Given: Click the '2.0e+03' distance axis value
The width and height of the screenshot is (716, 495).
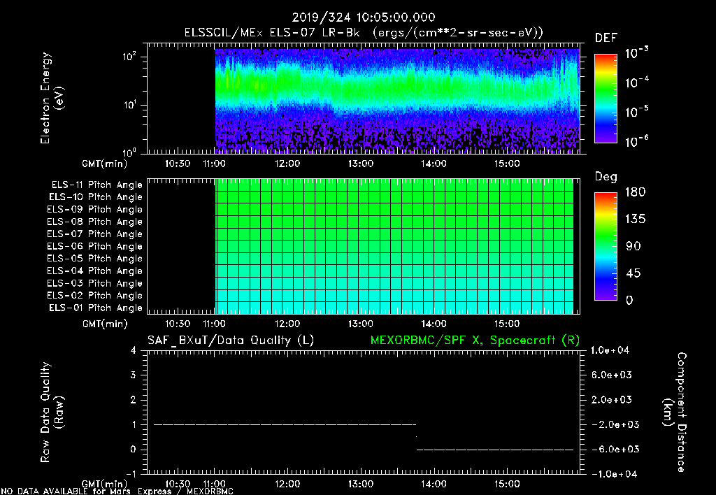Looking at the screenshot, I should click(612, 399).
